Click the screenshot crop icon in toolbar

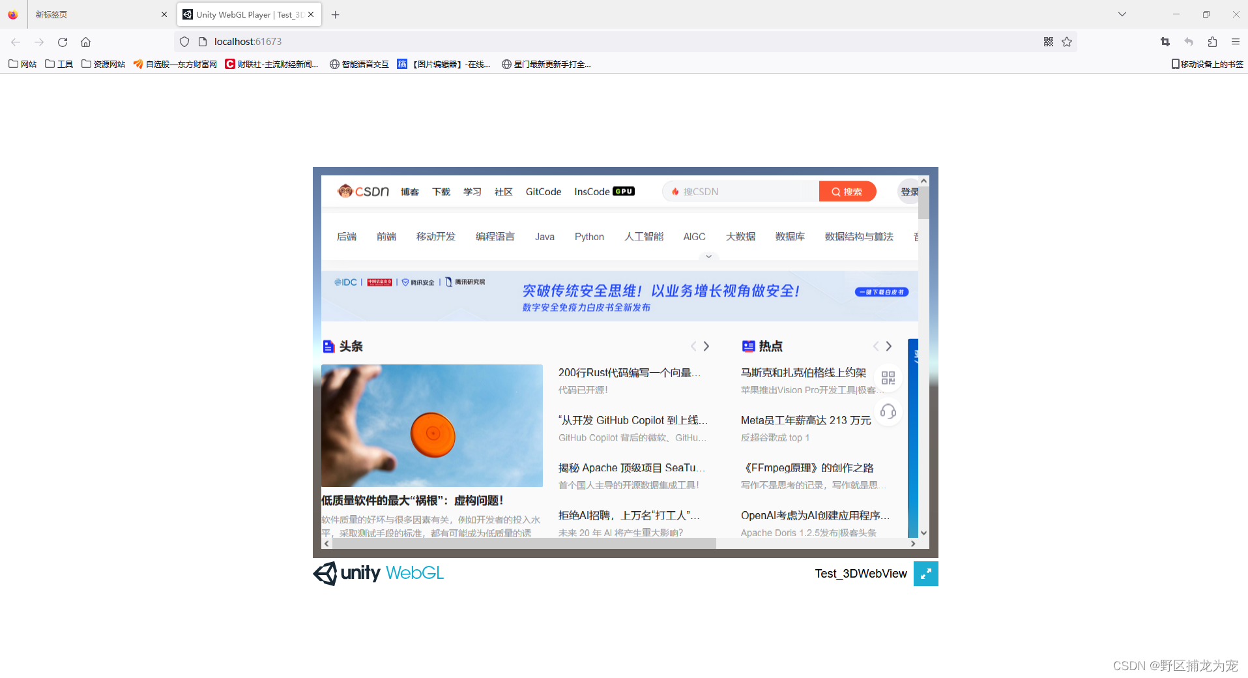1165,42
